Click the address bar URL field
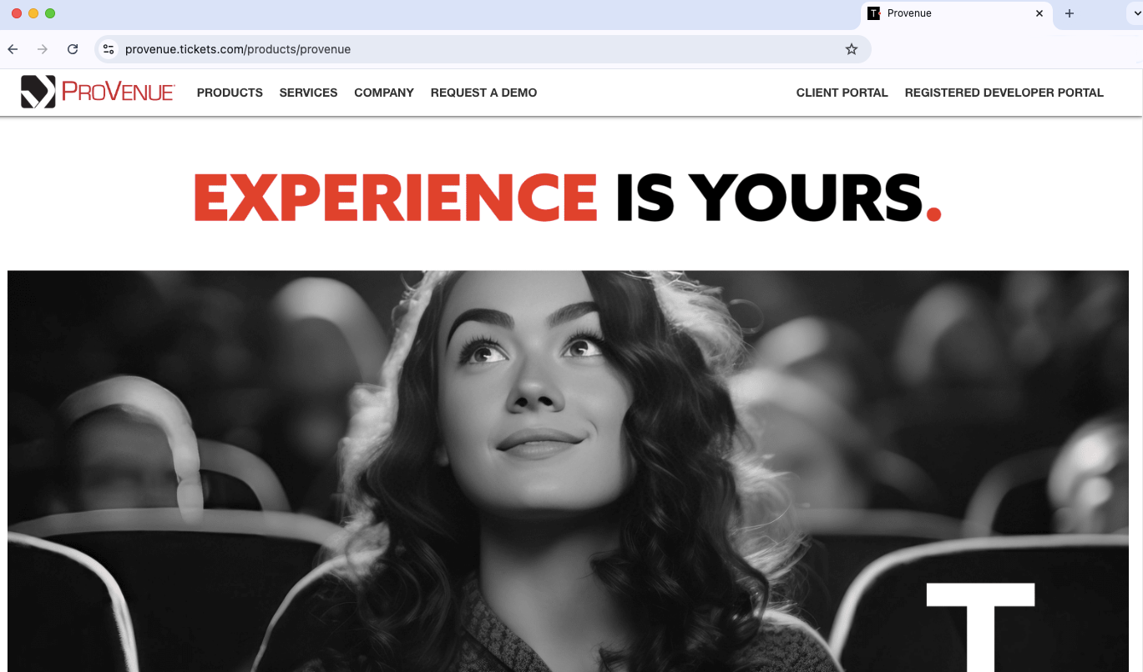1143x672 pixels. [468, 49]
